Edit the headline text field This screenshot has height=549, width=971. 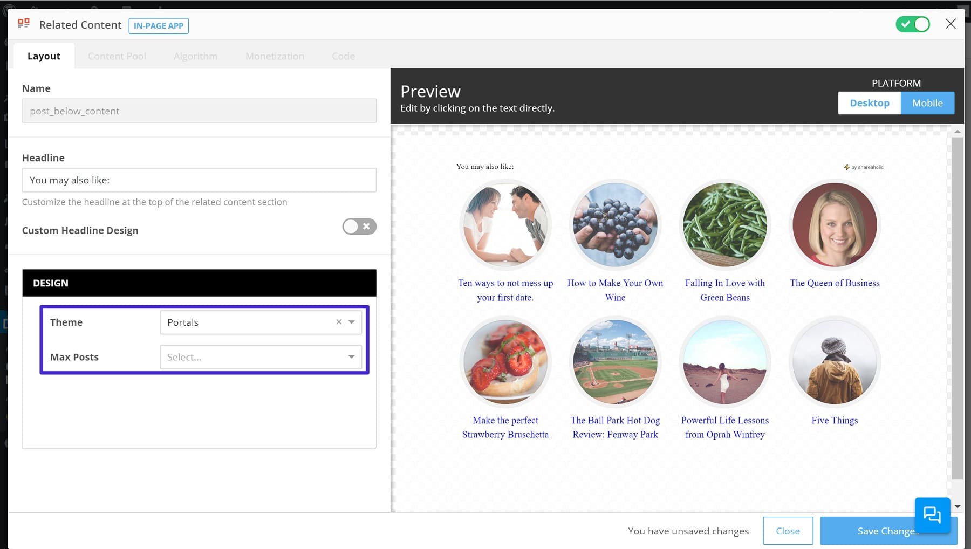coord(199,180)
